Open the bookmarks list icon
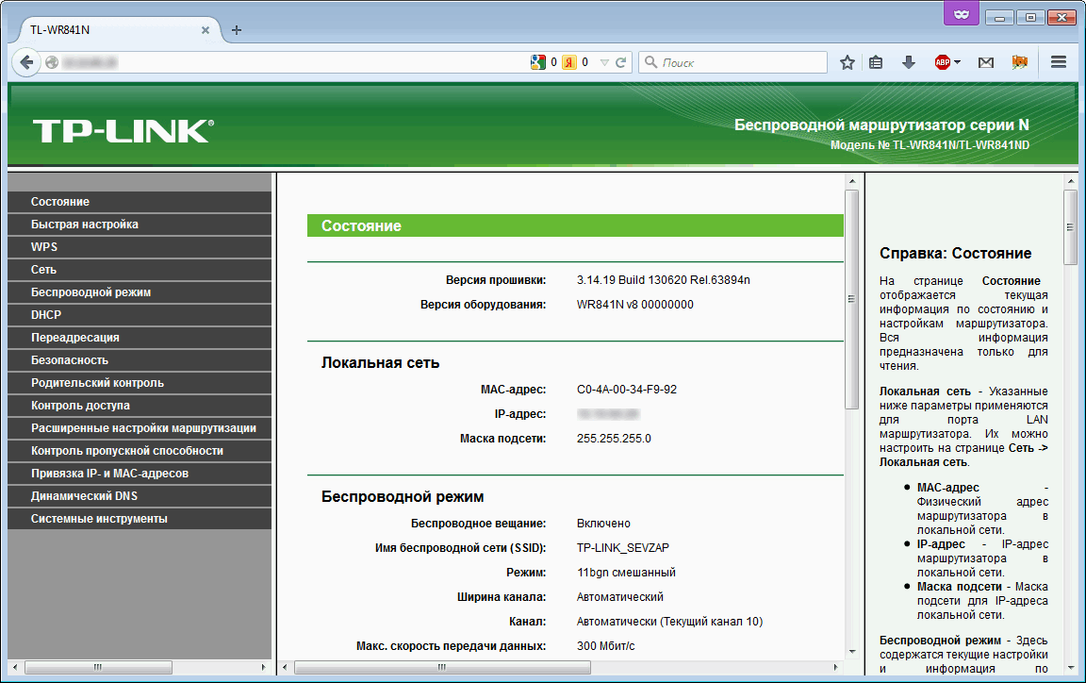 [x=876, y=62]
